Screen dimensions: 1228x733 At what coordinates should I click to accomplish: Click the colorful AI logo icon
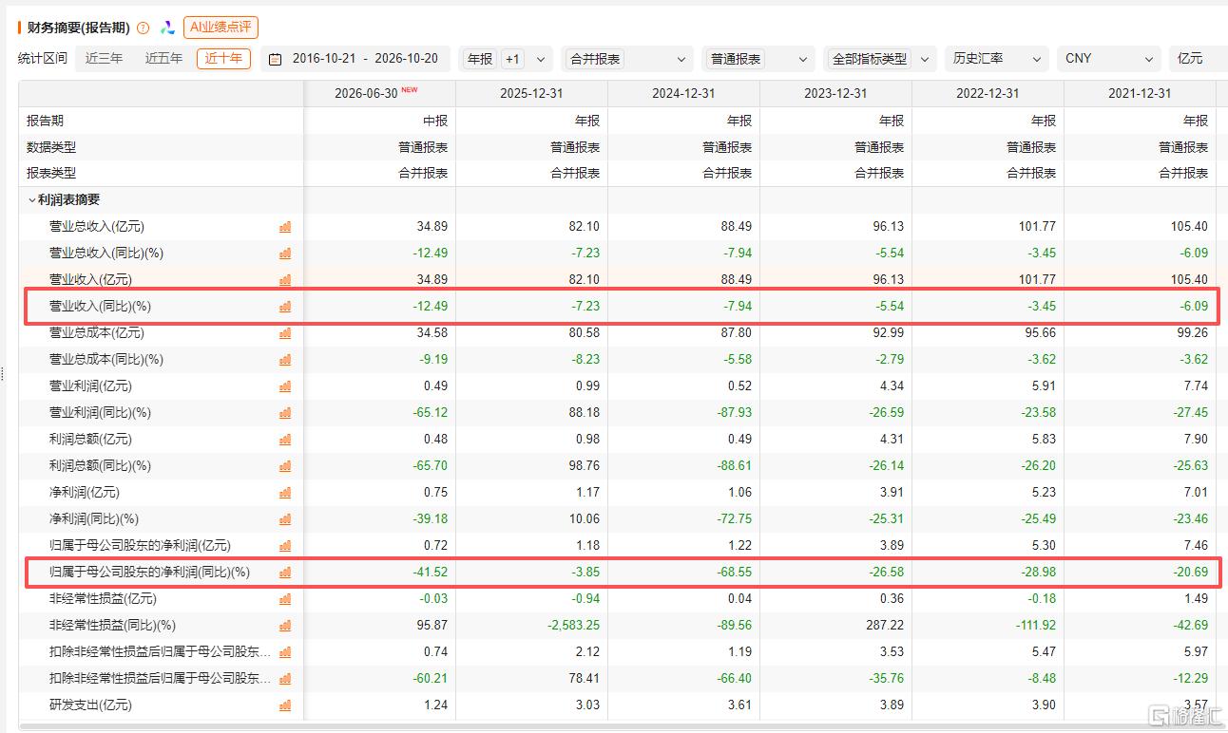tap(167, 28)
